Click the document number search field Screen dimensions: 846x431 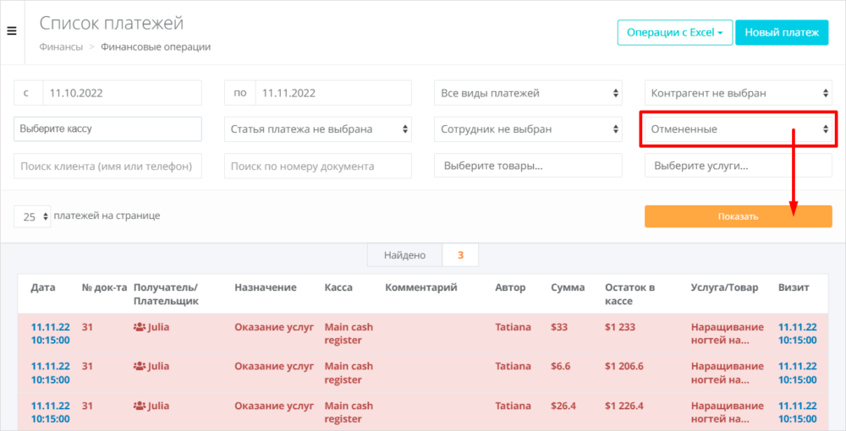[318, 166]
